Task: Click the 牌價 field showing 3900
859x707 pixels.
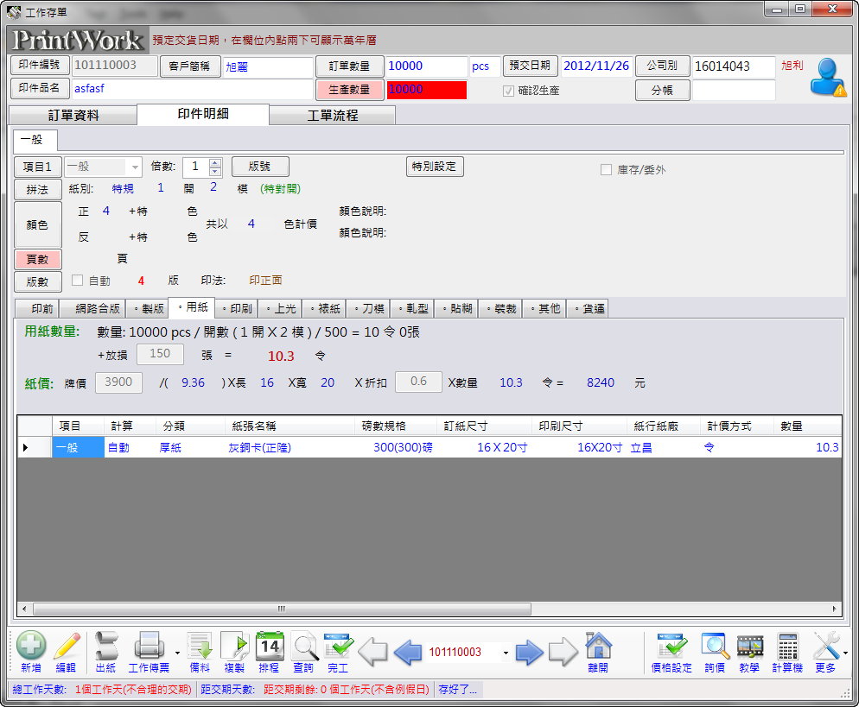Action: [x=119, y=382]
